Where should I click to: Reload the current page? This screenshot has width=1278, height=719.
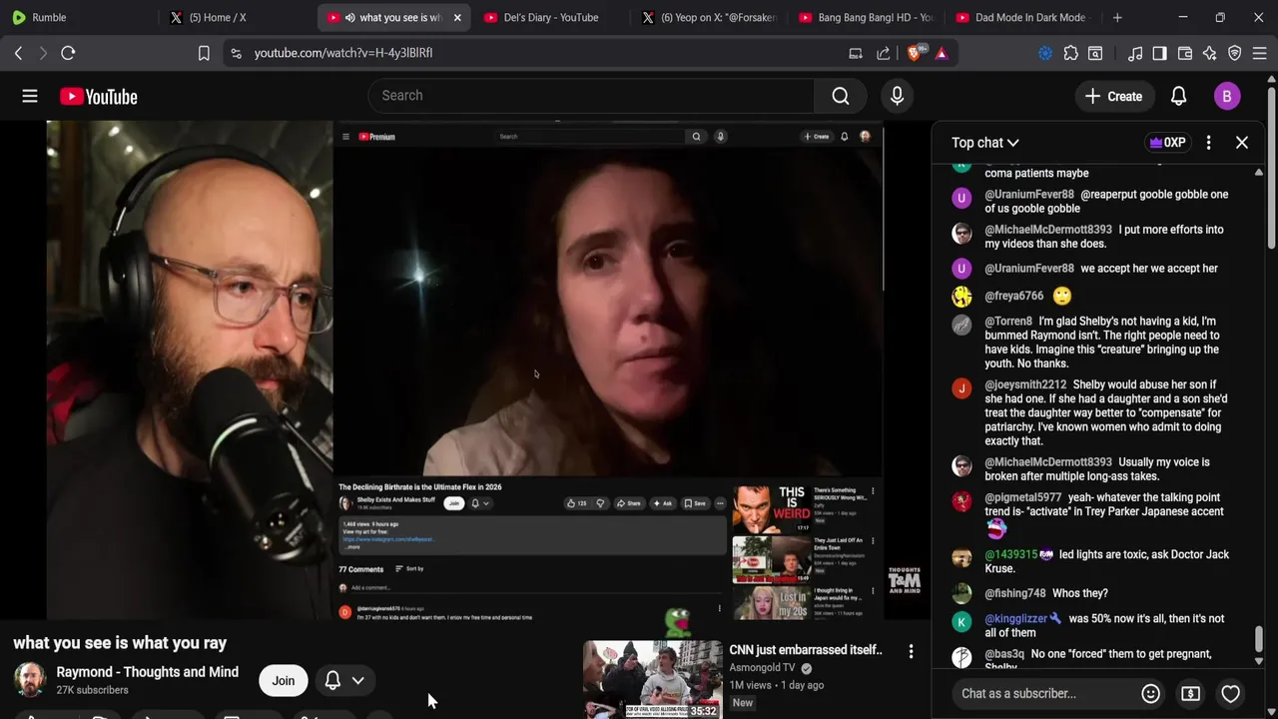(68, 53)
